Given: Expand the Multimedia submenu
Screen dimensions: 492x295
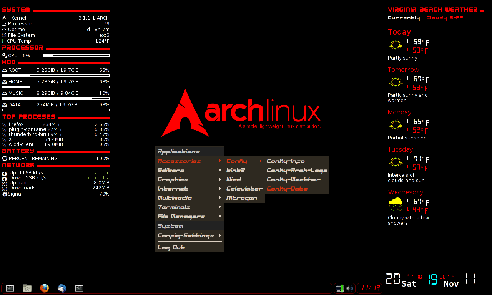Looking at the screenshot, I should click(190, 198).
